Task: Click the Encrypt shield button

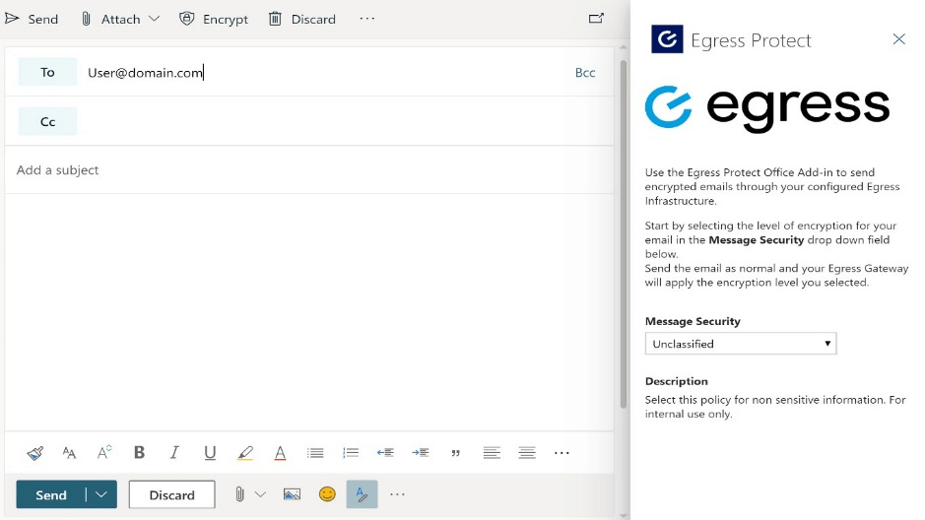Action: point(214,19)
